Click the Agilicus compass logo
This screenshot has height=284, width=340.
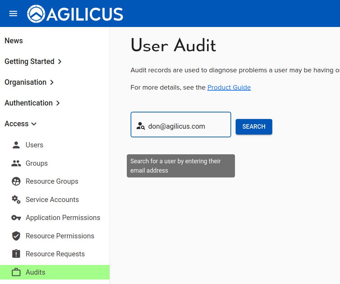click(x=36, y=14)
